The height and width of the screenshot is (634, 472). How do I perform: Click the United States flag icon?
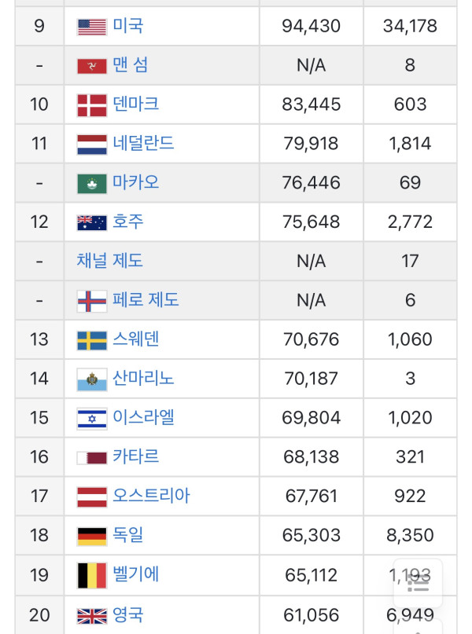click(x=92, y=27)
